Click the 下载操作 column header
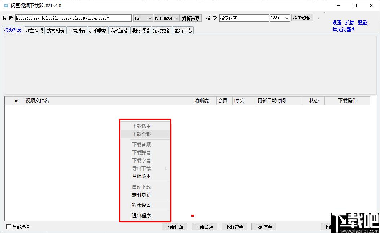Image resolution: width=380 pixels, height=233 pixels. click(347, 101)
